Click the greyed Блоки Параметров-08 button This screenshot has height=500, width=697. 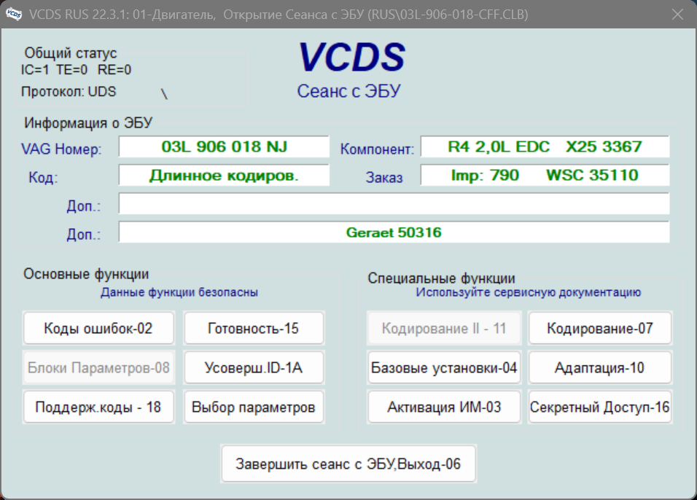point(98,367)
